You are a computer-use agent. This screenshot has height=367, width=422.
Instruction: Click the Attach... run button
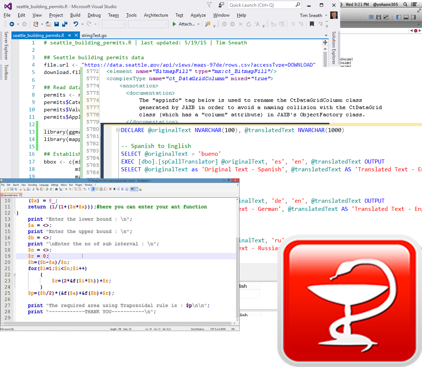[x=184, y=24]
